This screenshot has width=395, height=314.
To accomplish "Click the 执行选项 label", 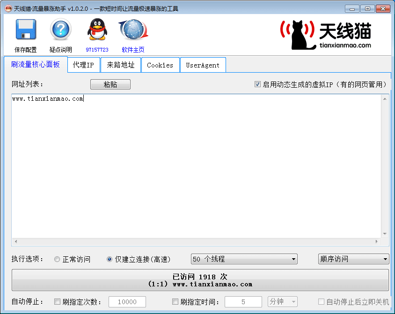I will [x=27, y=259].
